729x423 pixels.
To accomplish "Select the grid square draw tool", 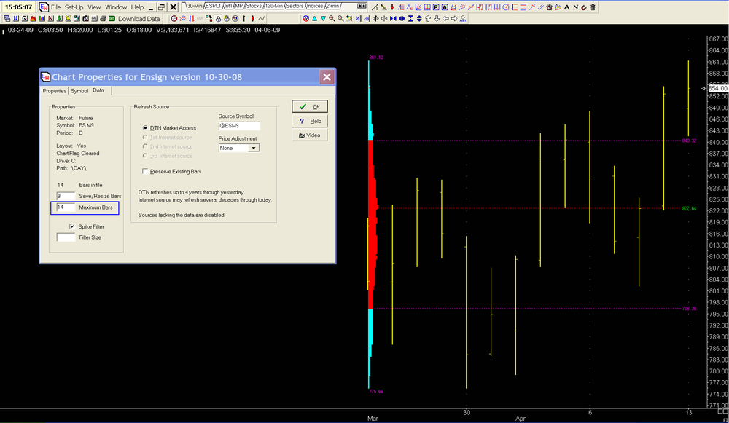I will [x=427, y=7].
